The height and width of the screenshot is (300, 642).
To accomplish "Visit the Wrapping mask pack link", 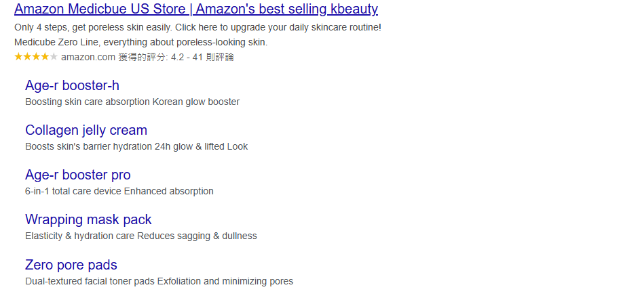I will click(x=88, y=219).
